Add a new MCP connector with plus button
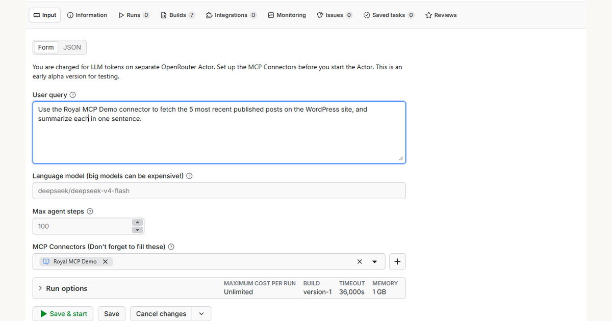The width and height of the screenshot is (612, 321). (x=397, y=262)
